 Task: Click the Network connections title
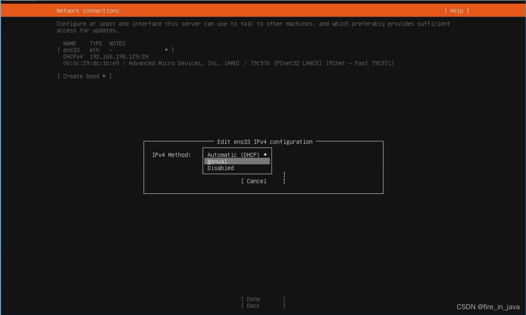[88, 11]
